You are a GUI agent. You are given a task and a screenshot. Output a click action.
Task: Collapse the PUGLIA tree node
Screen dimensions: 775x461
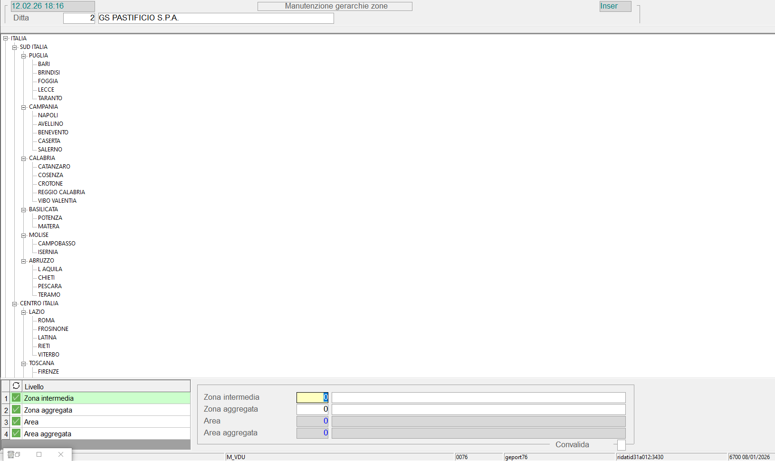coord(23,56)
